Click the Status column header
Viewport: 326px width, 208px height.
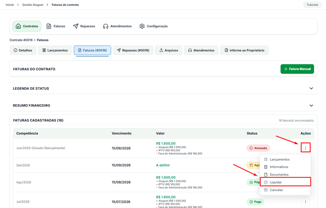[x=252, y=133]
